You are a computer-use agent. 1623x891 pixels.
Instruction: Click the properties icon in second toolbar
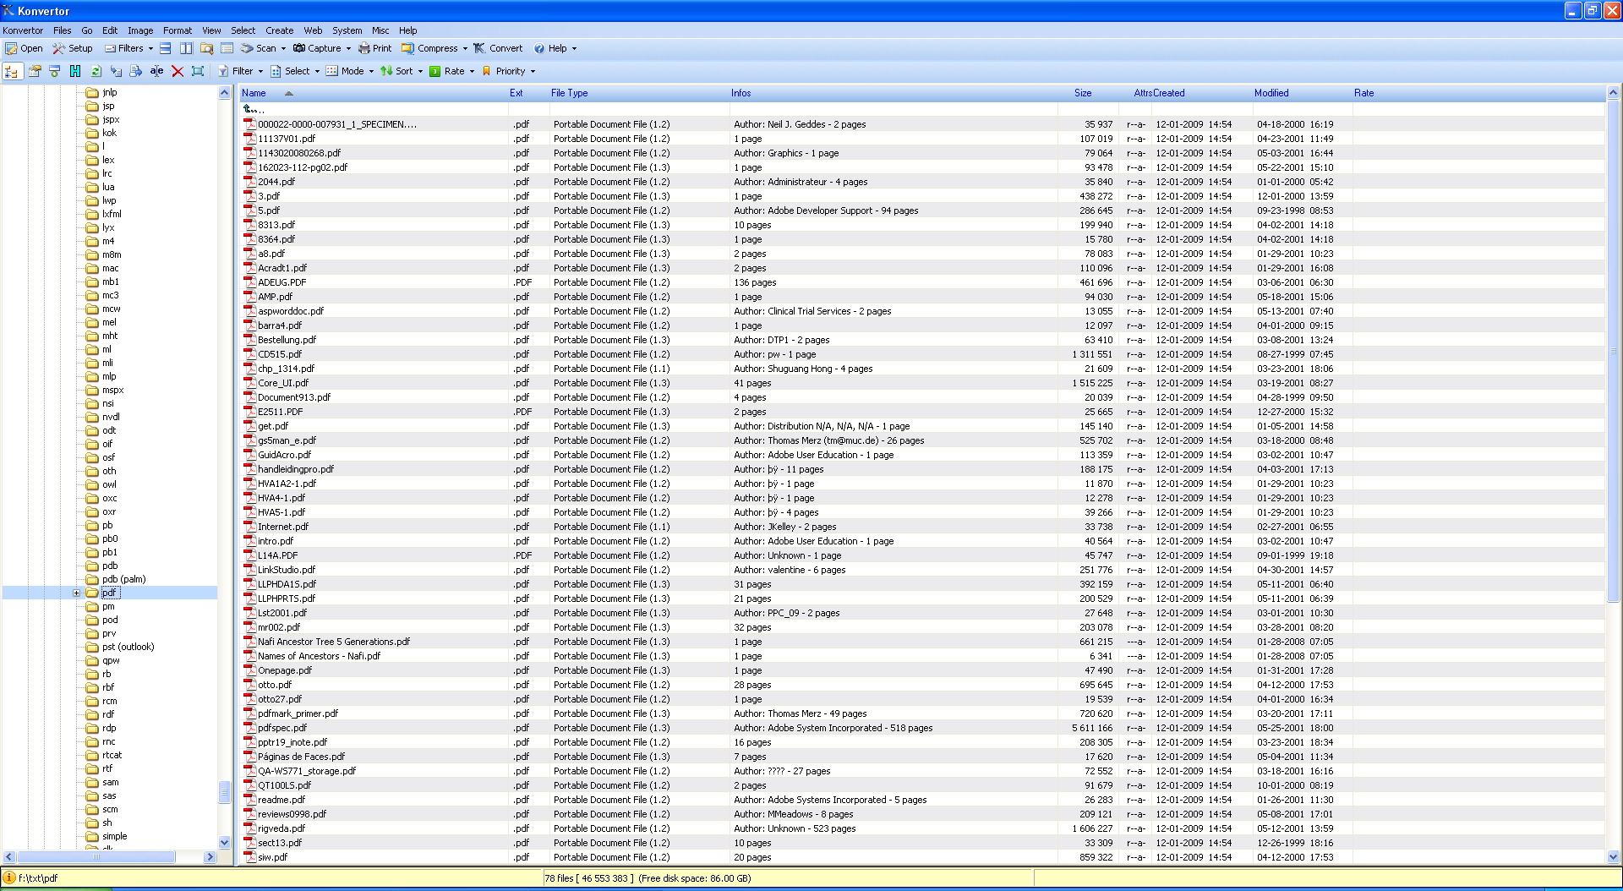point(35,71)
